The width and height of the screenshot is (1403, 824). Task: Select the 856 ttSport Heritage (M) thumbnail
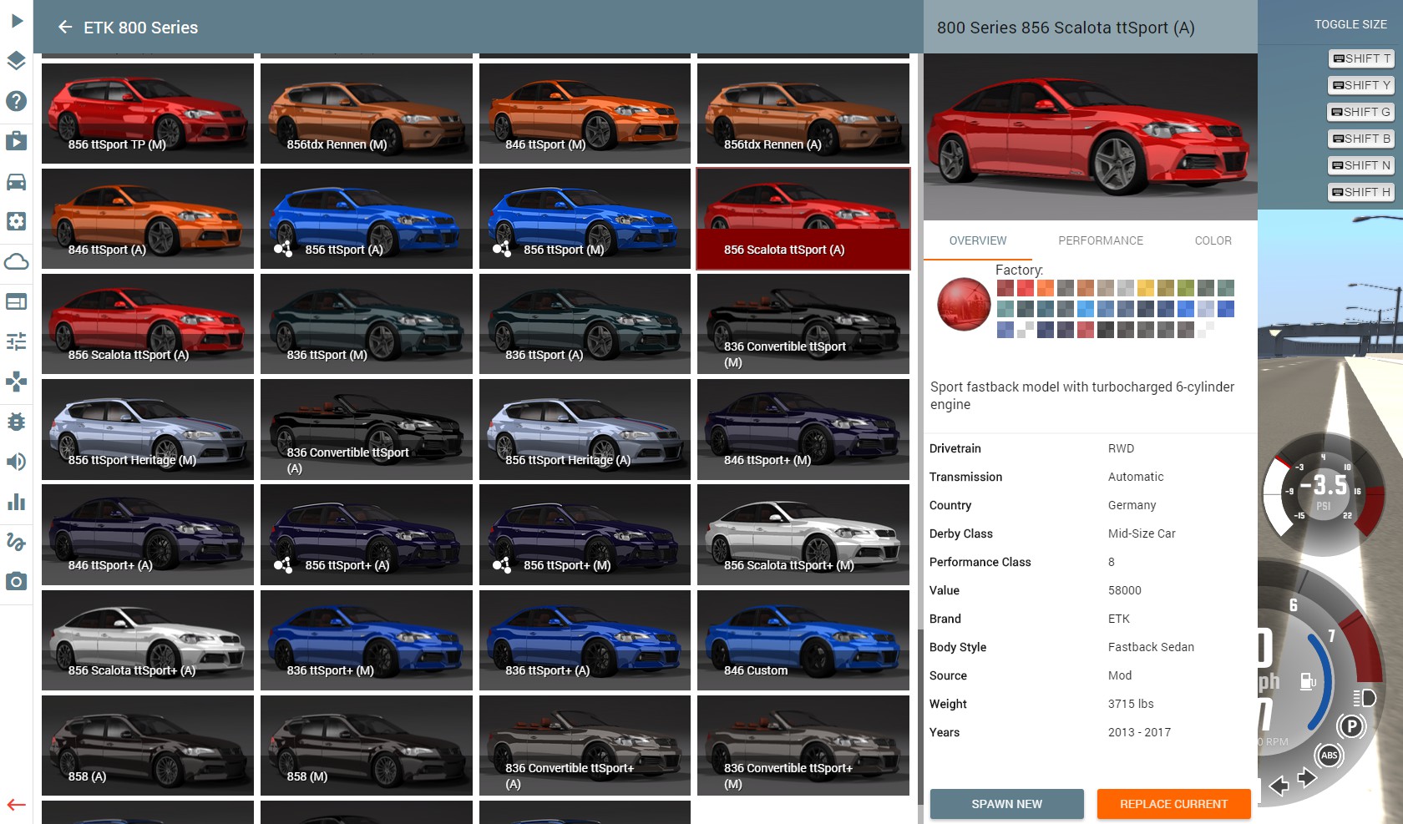pos(148,429)
